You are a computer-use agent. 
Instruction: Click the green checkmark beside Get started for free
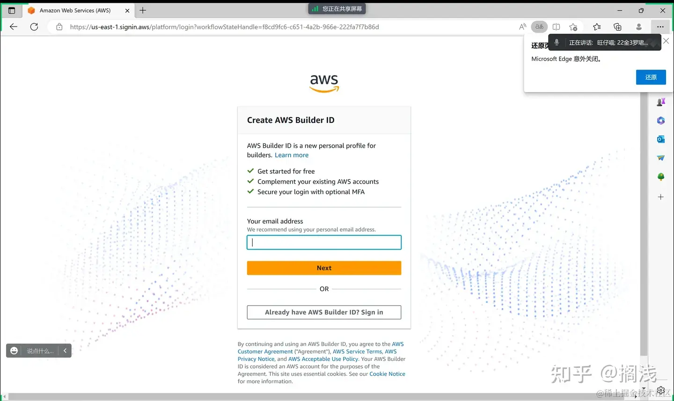coord(250,171)
